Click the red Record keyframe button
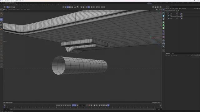The image size is (200, 112). tap(89, 105)
